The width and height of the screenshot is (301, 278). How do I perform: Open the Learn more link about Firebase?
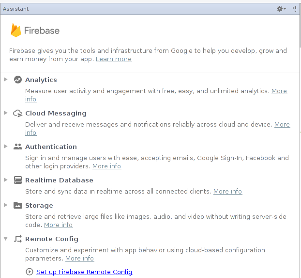coord(114,59)
